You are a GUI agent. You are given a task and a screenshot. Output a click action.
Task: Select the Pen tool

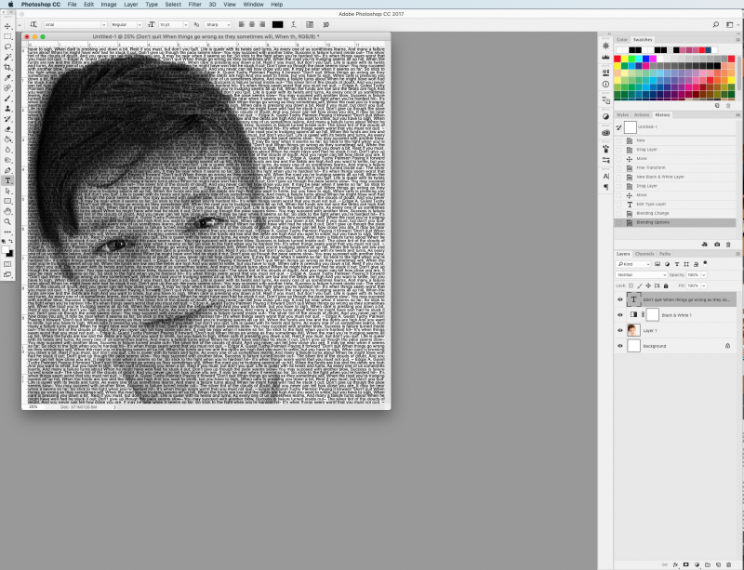tap(7, 170)
